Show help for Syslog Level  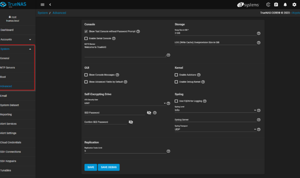(x=259, y=110)
